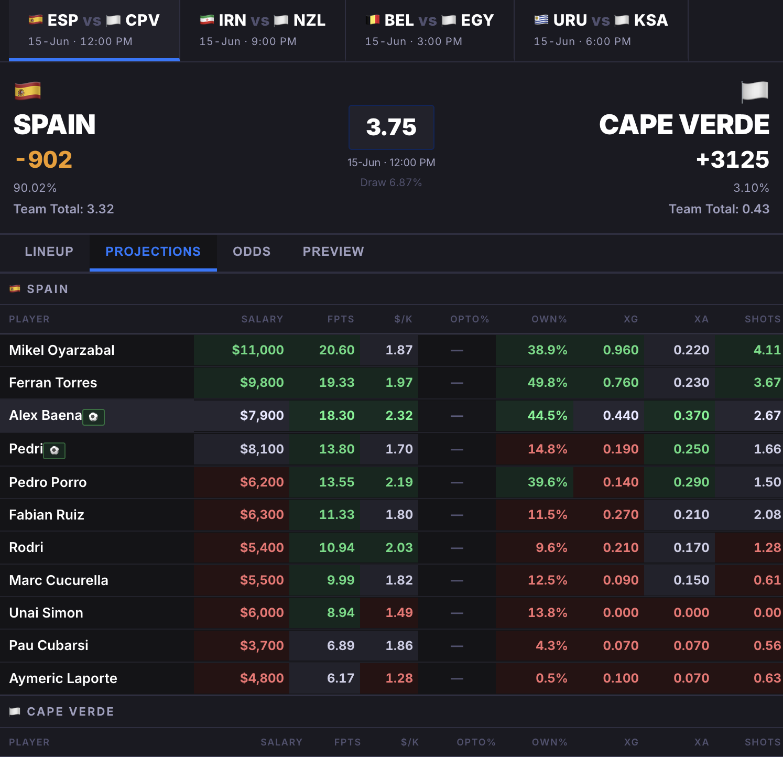Click Aymeric Laporte's 0.5% ownership value
The height and width of the screenshot is (757, 783).
tap(551, 678)
